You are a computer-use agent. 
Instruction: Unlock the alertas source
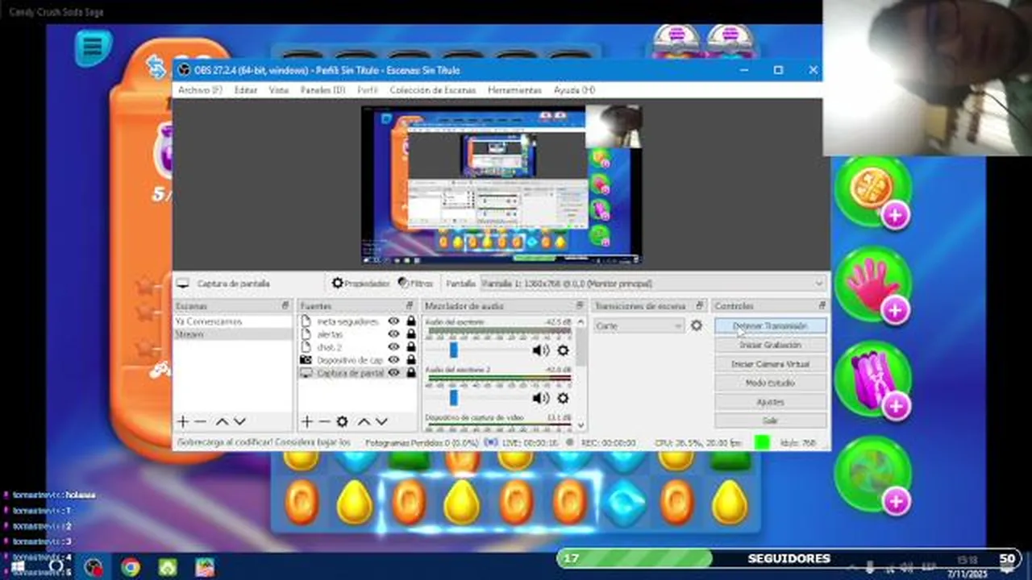[x=410, y=334]
